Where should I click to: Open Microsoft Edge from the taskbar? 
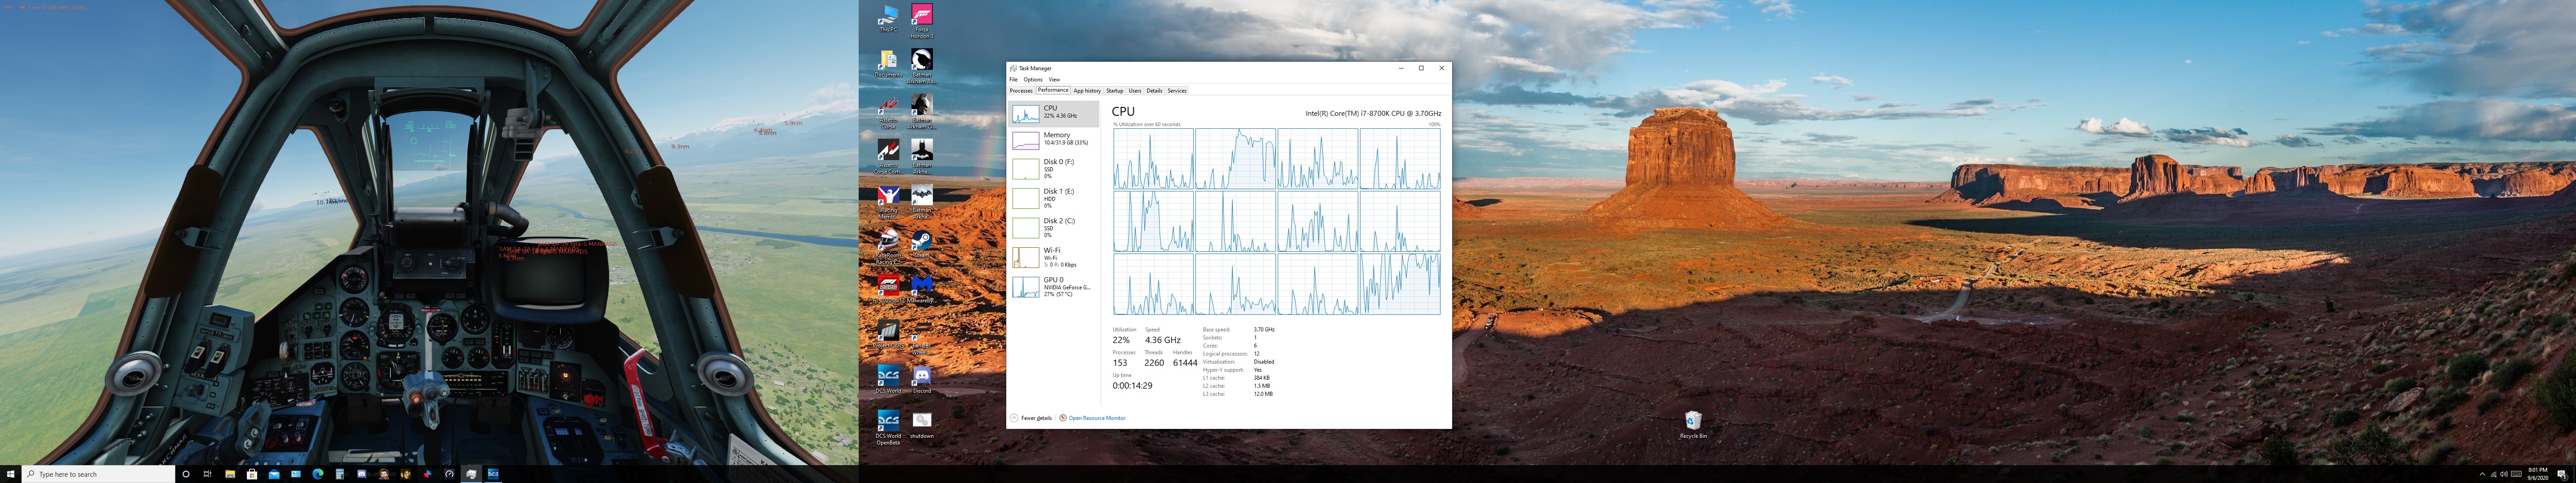click(318, 474)
